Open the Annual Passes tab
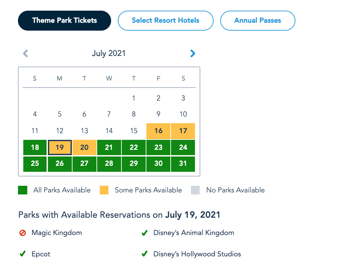The height and width of the screenshot is (273, 348). point(258,20)
